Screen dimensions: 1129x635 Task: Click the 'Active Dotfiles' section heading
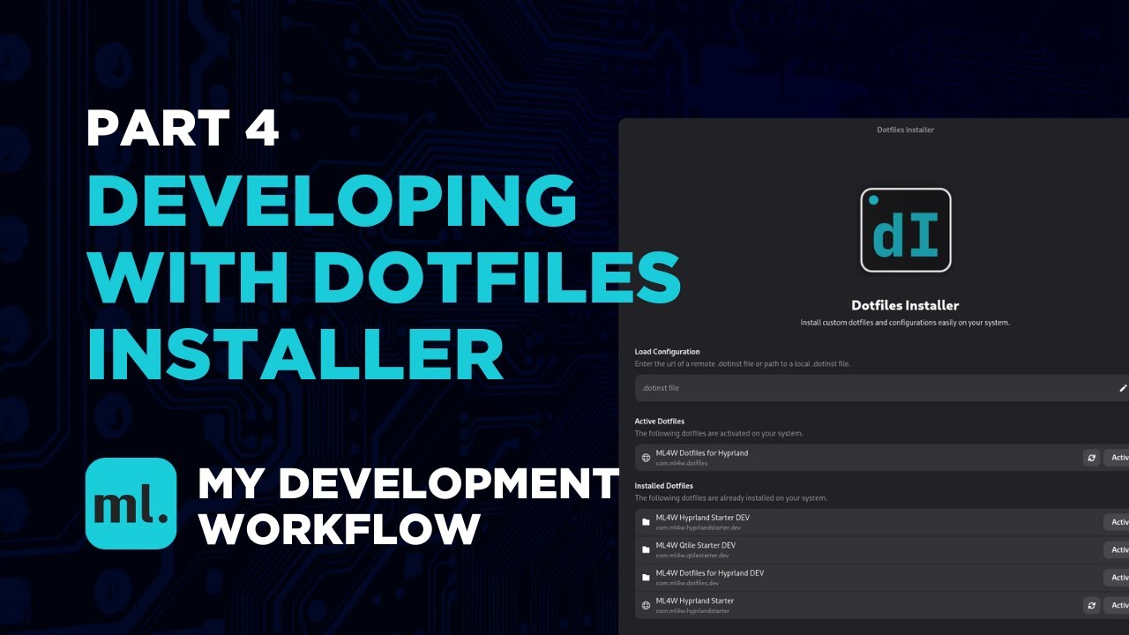[660, 422]
